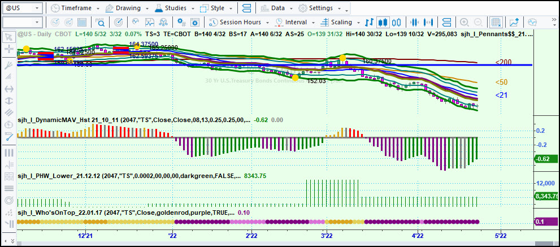Select the target circle tool in sidebar

[9, 200]
